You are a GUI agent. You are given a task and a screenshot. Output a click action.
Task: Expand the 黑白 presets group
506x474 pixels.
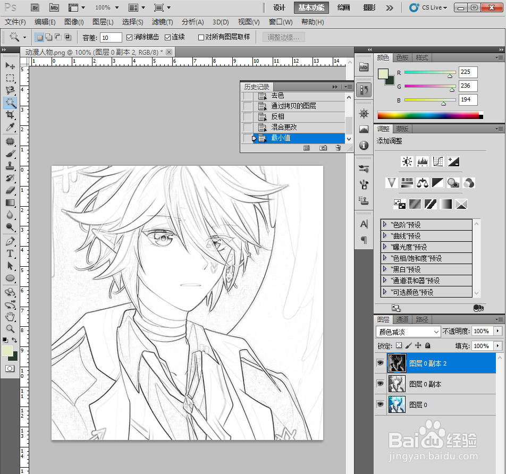(x=385, y=269)
